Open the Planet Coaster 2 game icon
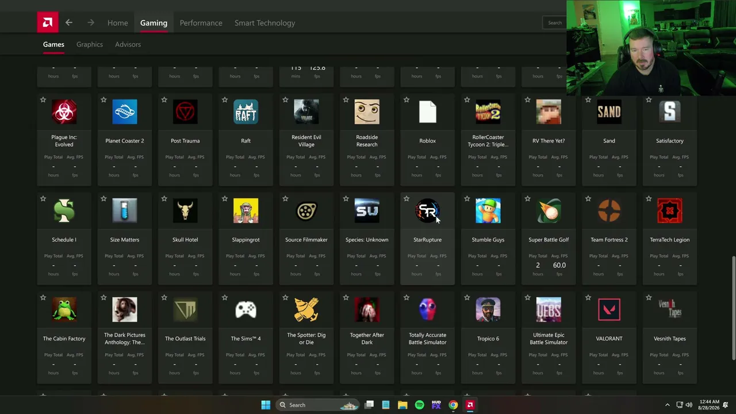Viewport: 736px width, 414px height. [x=125, y=112]
